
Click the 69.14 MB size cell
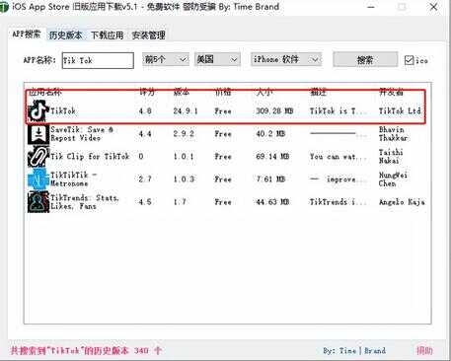point(272,157)
